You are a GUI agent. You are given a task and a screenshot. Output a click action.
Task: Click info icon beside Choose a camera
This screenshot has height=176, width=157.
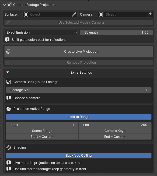(9, 98)
